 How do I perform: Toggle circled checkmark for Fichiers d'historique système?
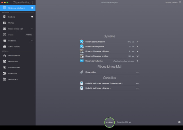tap(138, 56)
